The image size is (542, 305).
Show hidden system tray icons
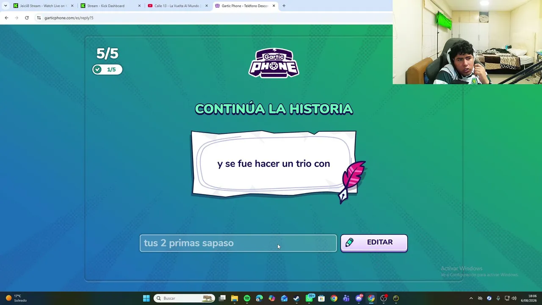[471, 298]
